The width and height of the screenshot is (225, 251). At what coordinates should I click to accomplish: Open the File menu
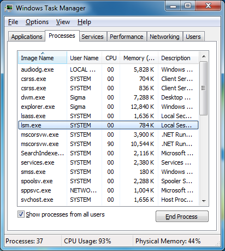13,22
